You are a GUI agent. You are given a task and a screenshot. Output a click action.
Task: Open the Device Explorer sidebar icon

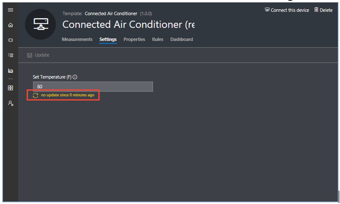11,40
